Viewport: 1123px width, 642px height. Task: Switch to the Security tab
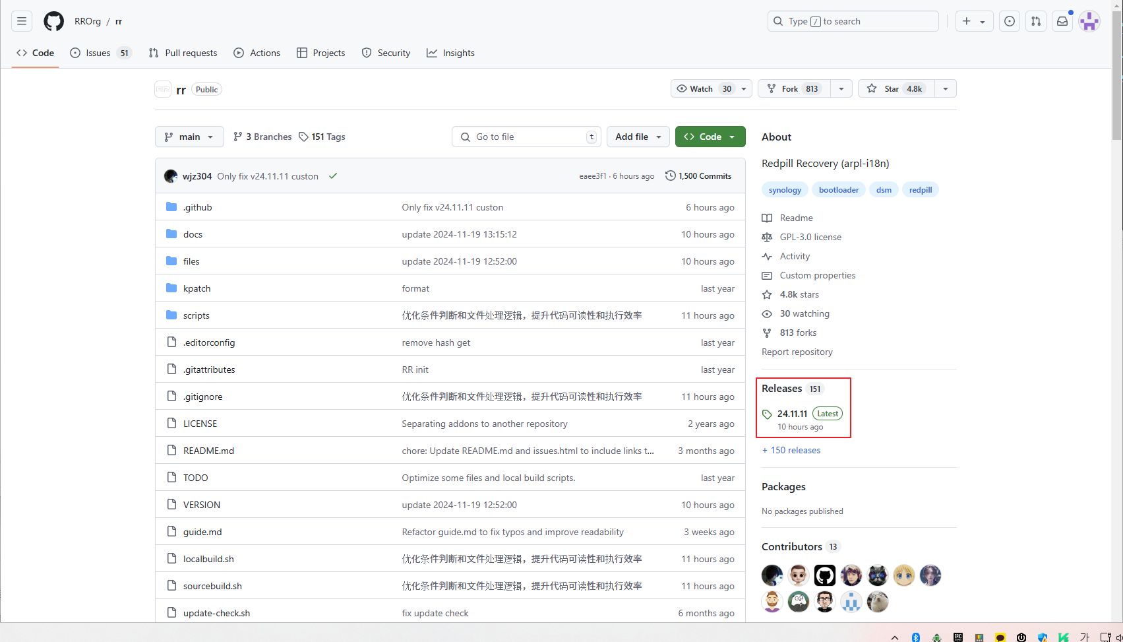[x=386, y=53]
